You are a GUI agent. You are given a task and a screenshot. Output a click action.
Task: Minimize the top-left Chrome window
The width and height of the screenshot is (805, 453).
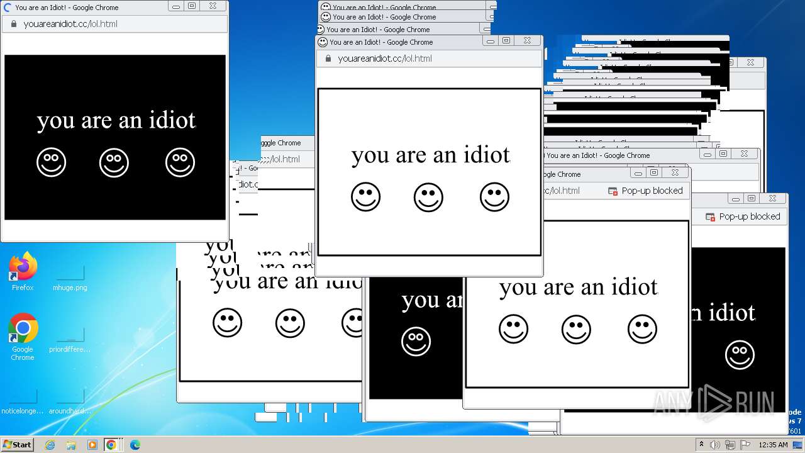pyautogui.click(x=176, y=6)
